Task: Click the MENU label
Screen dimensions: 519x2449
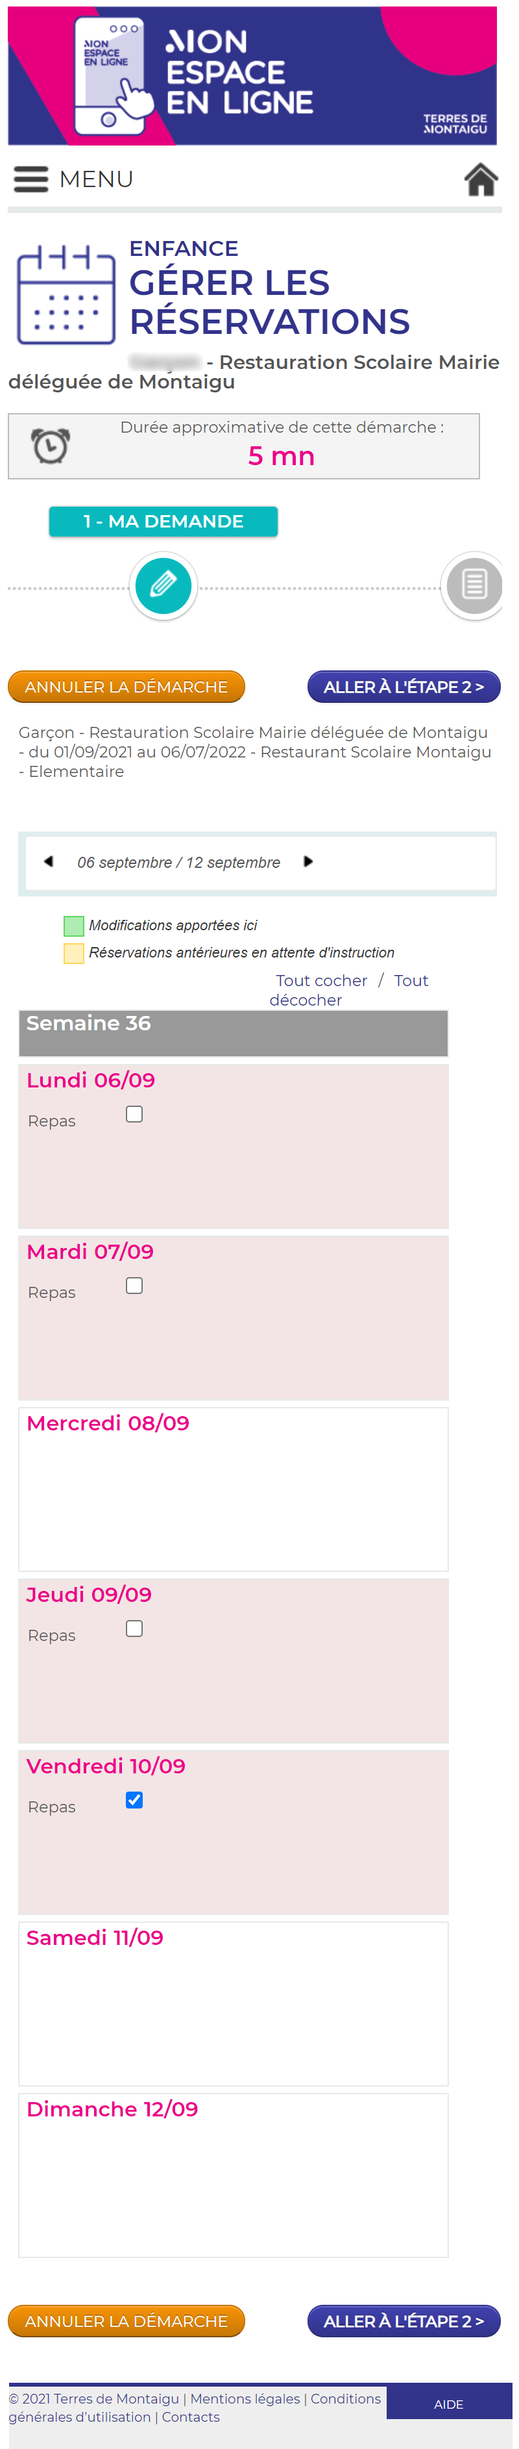Action: point(96,179)
